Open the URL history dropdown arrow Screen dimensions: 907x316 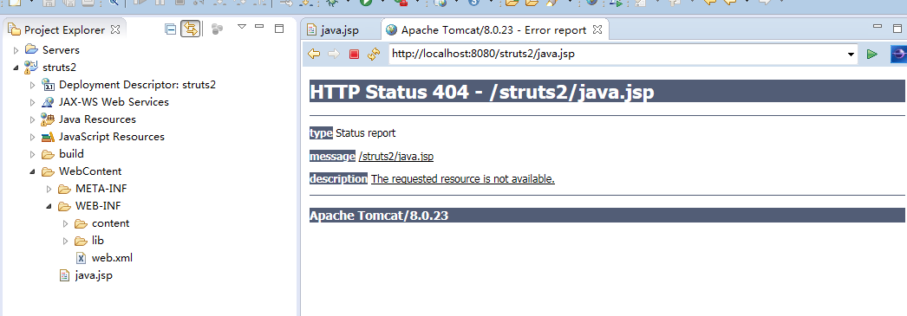click(x=851, y=55)
